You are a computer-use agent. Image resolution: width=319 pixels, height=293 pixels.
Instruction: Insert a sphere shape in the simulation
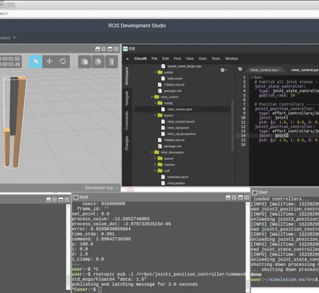(98, 62)
